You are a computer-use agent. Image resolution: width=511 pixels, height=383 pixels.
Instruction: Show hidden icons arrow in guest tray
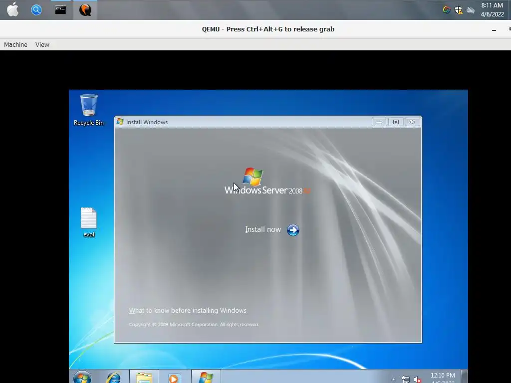click(x=393, y=380)
